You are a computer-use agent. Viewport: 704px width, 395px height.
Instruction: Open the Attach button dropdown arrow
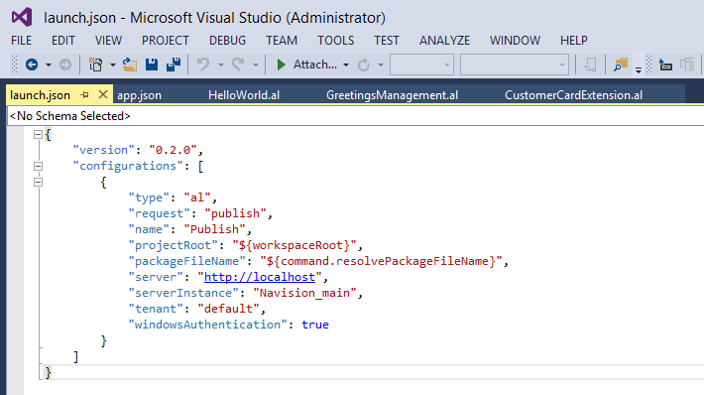(346, 66)
